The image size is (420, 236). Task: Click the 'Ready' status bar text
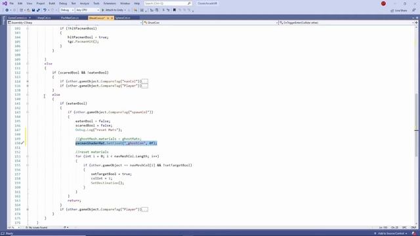(x=9, y=233)
